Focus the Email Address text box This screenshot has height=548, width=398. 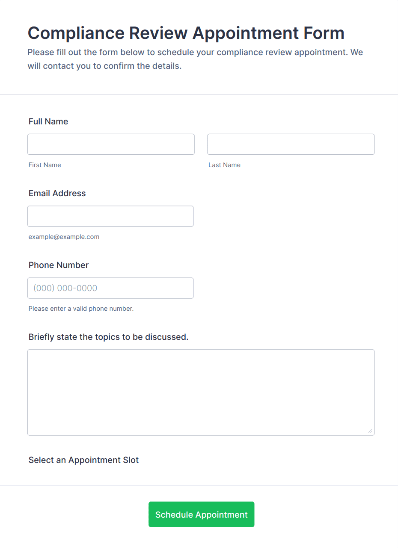coord(110,216)
